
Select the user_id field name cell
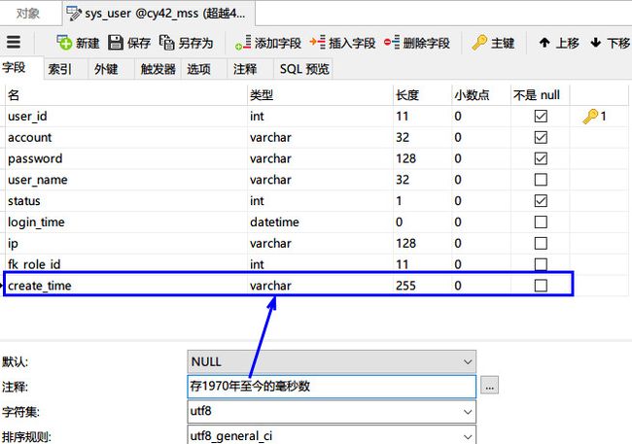[126, 117]
